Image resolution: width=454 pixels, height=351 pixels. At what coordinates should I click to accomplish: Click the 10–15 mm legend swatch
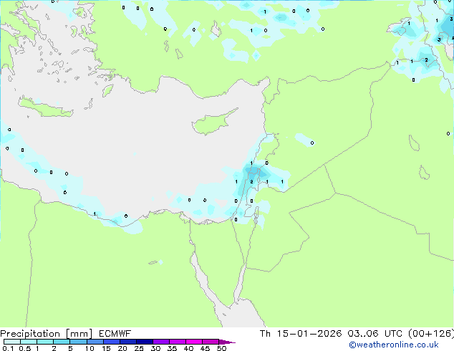95,342
